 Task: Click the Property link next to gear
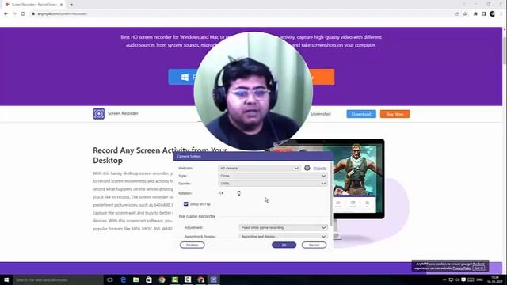320,169
